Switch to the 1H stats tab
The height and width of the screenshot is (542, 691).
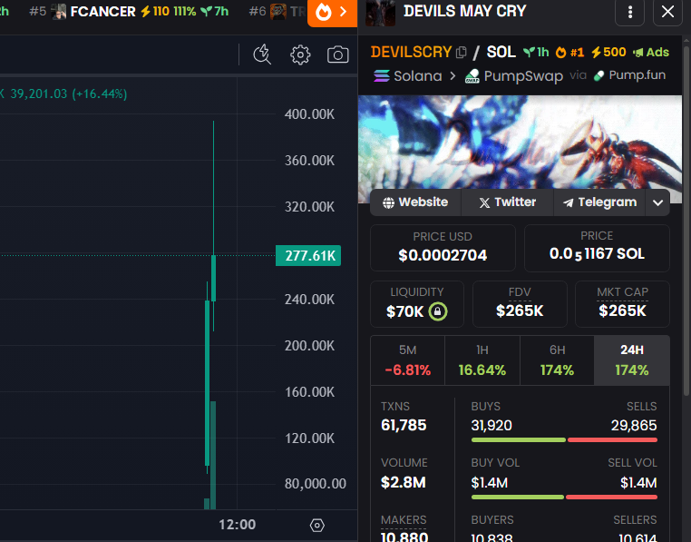[x=482, y=360]
